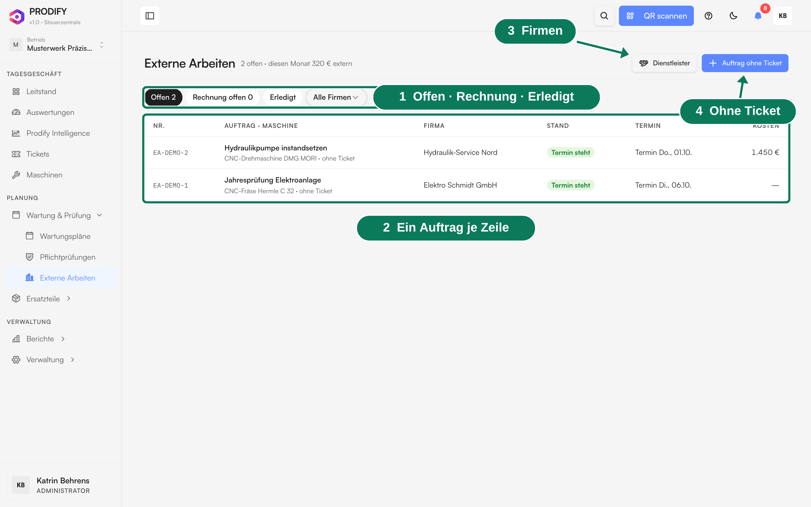Viewport: 811px width, 507px height.
Task: Open the KB user avatar menu
Action: (783, 16)
